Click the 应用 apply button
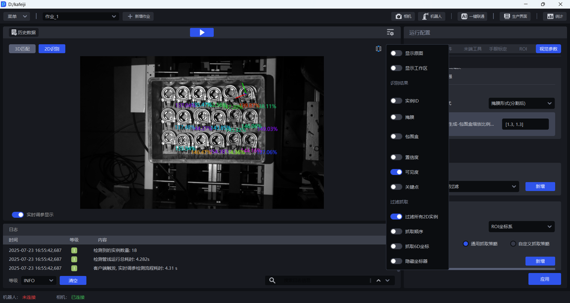Image resolution: width=570 pixels, height=303 pixels. click(x=544, y=279)
